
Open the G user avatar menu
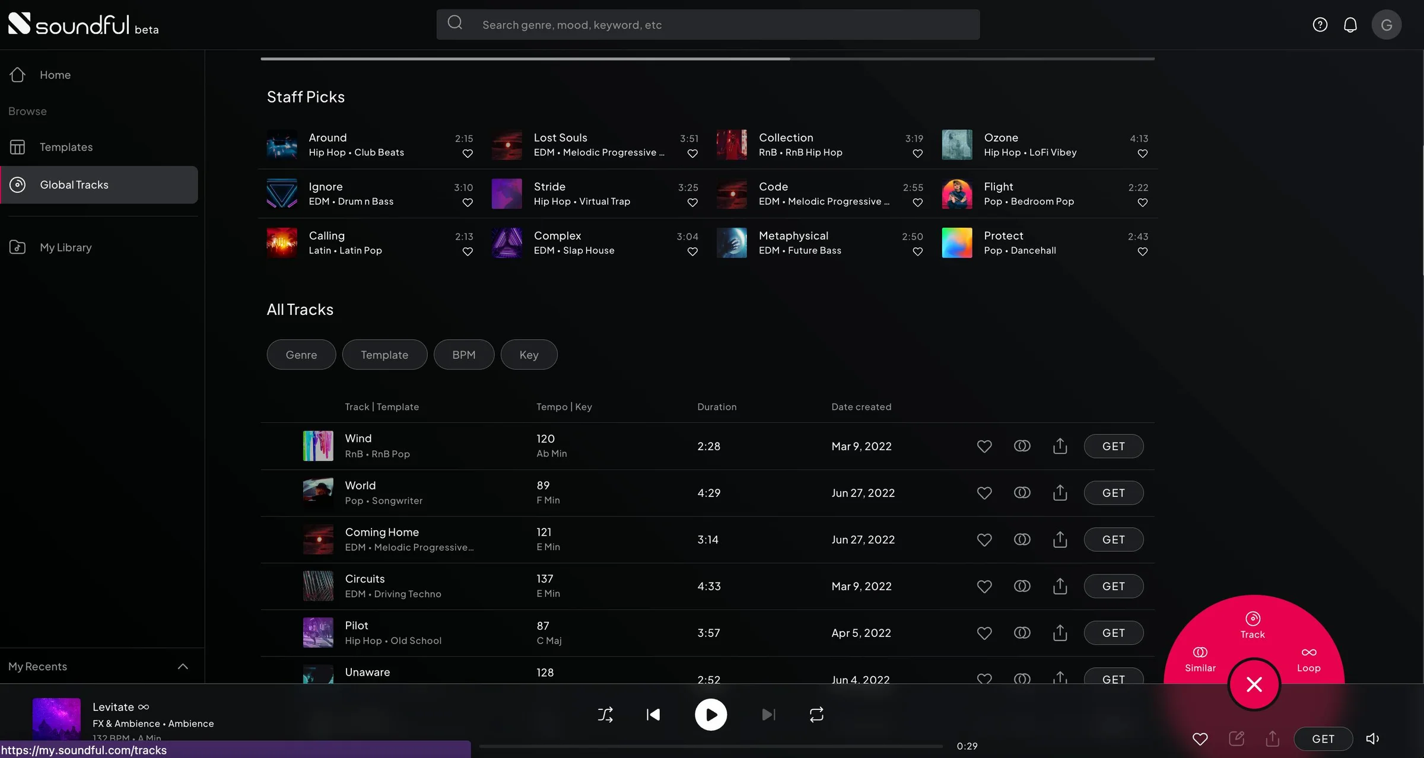1386,24
